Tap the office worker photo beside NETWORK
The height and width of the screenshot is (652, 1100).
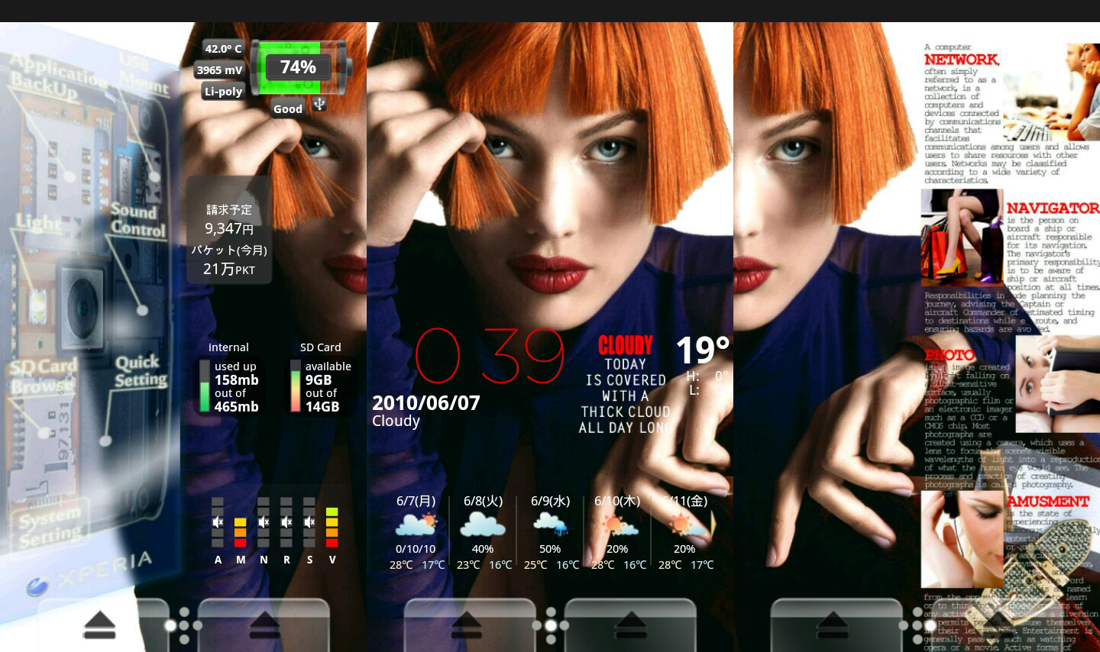(x=1052, y=92)
